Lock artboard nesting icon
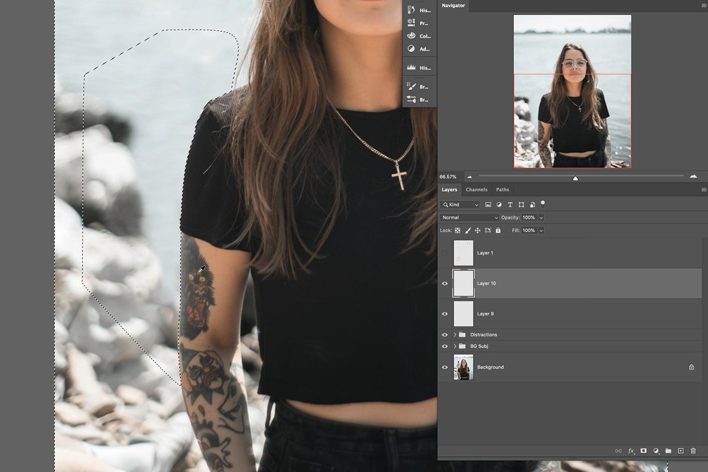This screenshot has height=472, width=708. tap(488, 231)
